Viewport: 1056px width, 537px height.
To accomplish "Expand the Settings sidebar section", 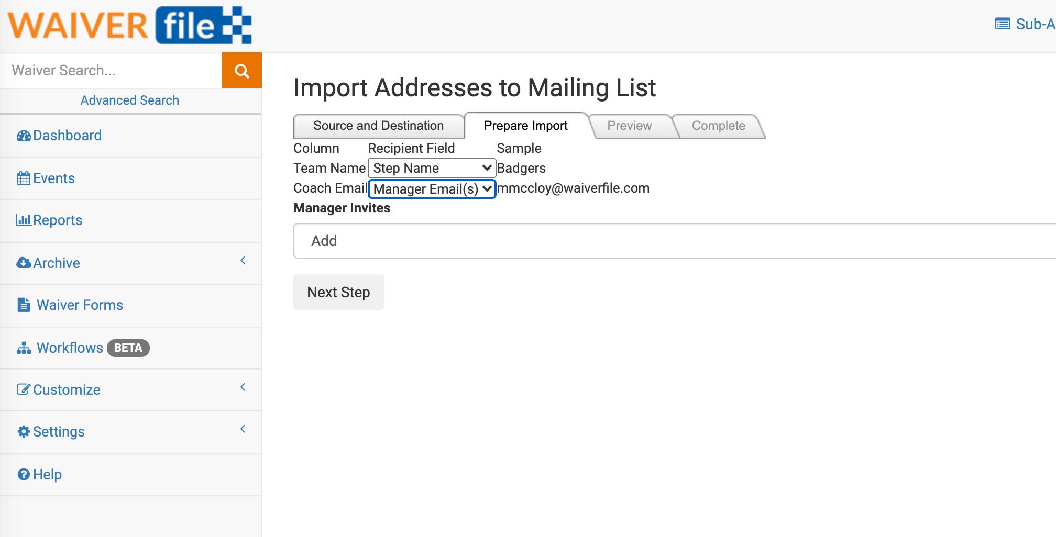I will click(x=243, y=429).
